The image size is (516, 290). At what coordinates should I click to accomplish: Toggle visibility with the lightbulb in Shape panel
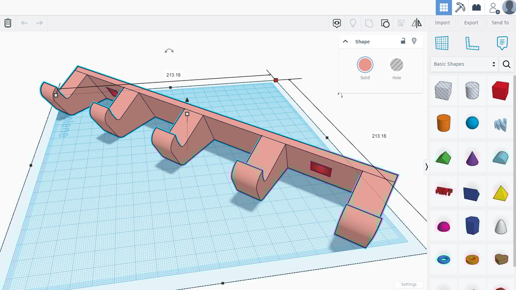(414, 41)
